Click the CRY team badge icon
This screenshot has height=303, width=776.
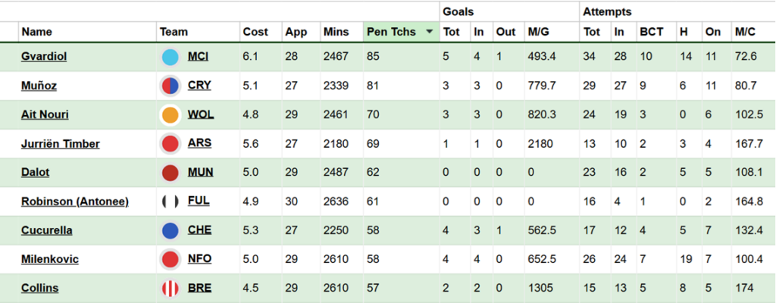[170, 86]
